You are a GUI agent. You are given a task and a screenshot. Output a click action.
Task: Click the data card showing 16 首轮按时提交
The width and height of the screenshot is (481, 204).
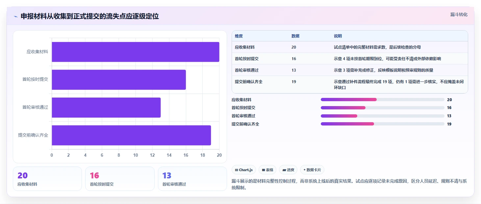[x=120, y=179]
